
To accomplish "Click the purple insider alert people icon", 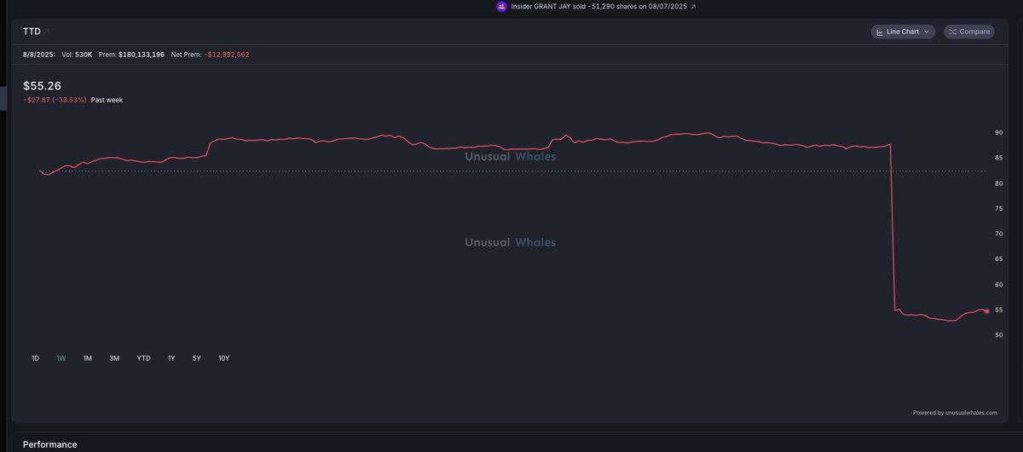I will [501, 6].
